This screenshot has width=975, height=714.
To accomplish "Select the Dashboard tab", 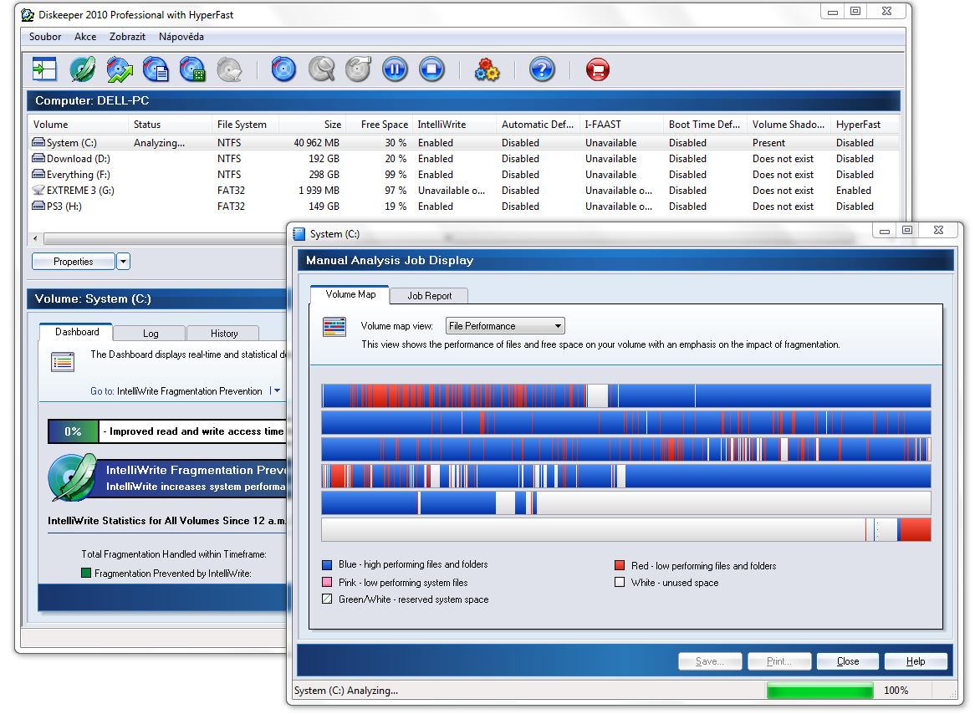I will [x=76, y=332].
